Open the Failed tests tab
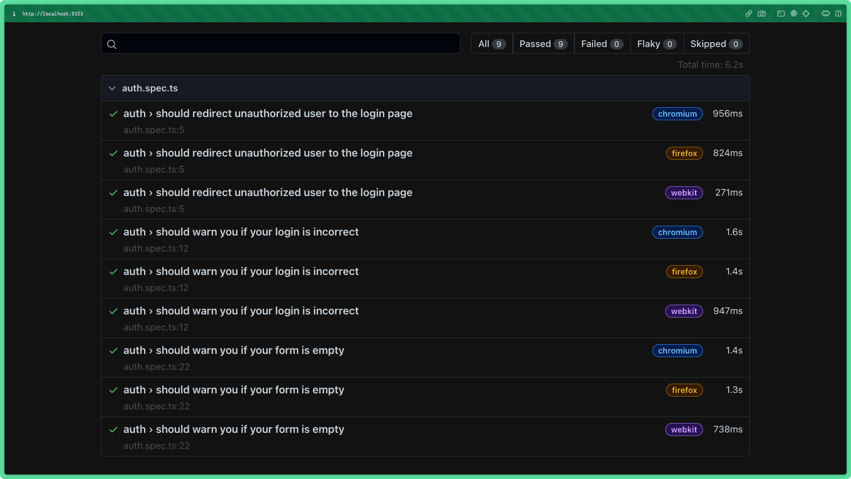 point(601,43)
